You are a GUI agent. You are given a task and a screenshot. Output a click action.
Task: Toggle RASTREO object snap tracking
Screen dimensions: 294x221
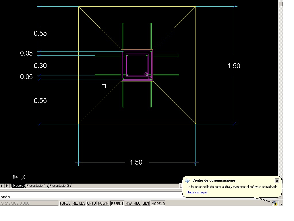point(133,203)
